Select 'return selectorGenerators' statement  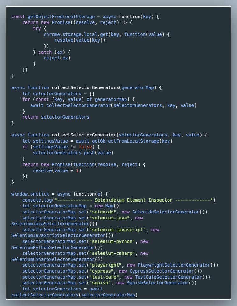tap(56, 117)
